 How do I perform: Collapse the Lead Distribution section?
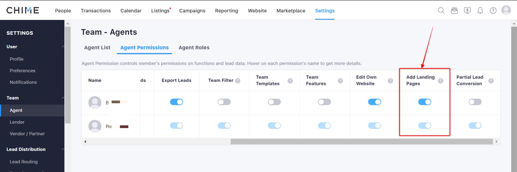(63, 149)
